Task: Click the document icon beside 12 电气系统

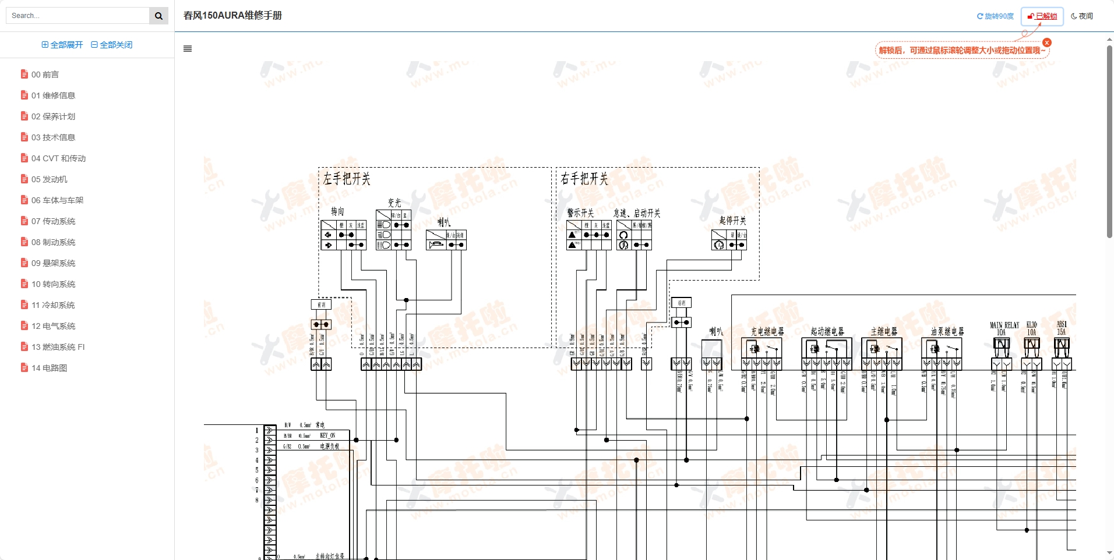Action: pyautogui.click(x=24, y=326)
